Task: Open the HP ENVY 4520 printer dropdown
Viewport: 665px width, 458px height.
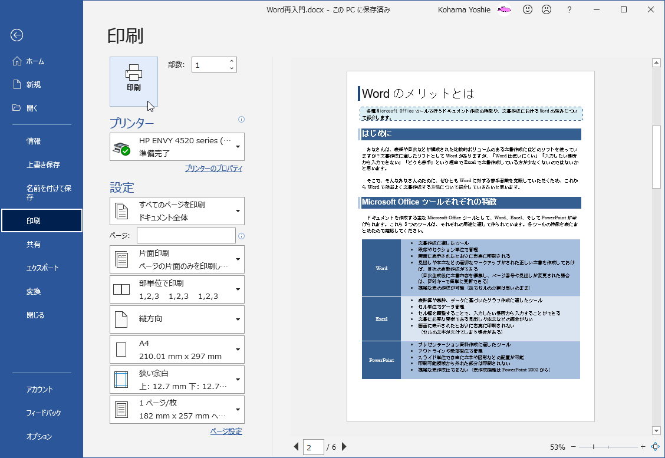Action: [x=177, y=147]
